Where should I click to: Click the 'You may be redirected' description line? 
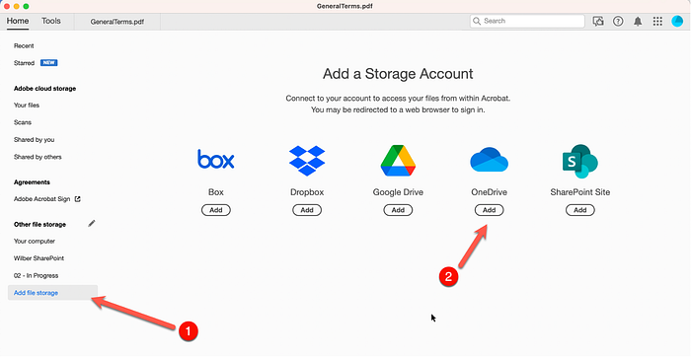[398, 109]
